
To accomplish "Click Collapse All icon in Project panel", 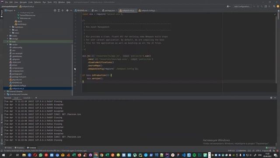I will (63, 11).
